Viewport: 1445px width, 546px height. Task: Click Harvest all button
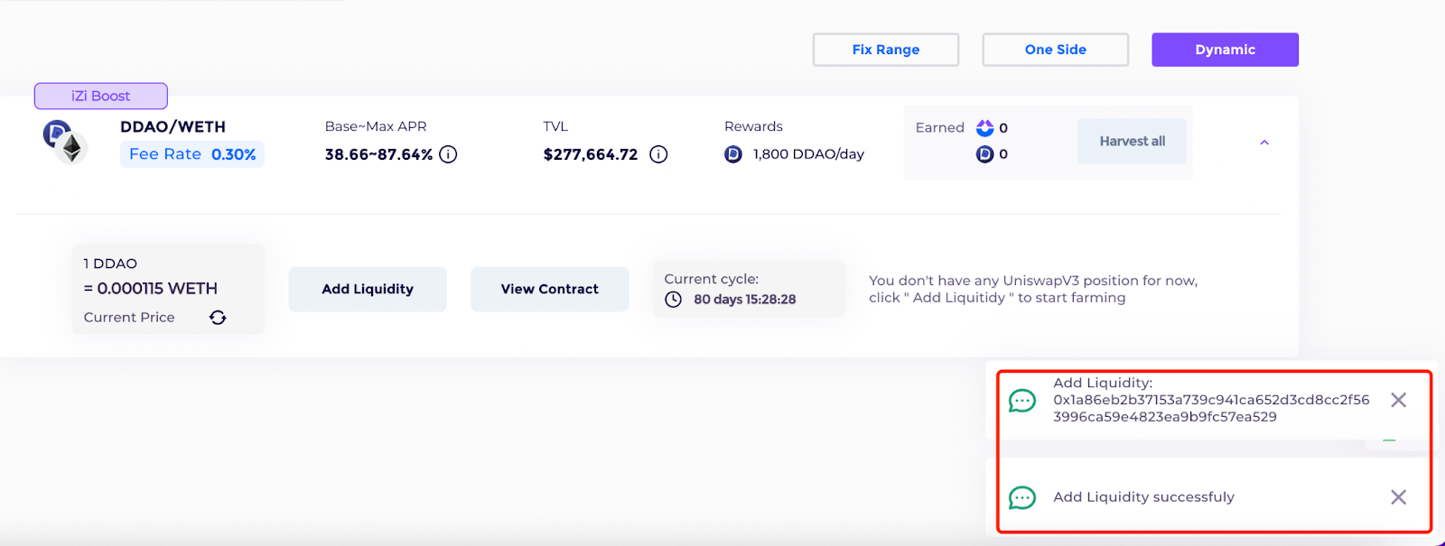(1132, 142)
